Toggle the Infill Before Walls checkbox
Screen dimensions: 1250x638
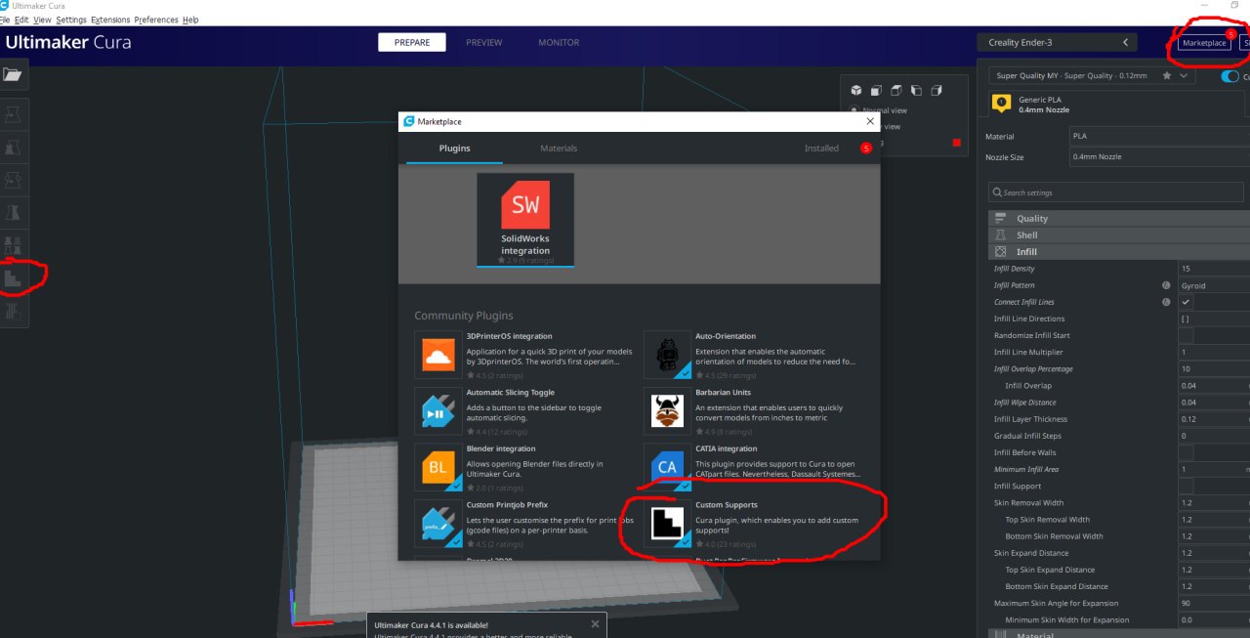pyautogui.click(x=1186, y=452)
